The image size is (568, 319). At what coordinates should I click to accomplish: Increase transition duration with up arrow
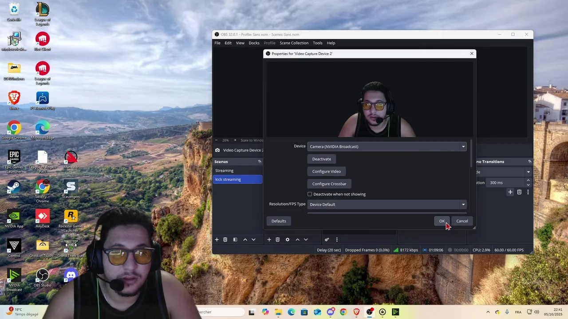tap(528, 180)
